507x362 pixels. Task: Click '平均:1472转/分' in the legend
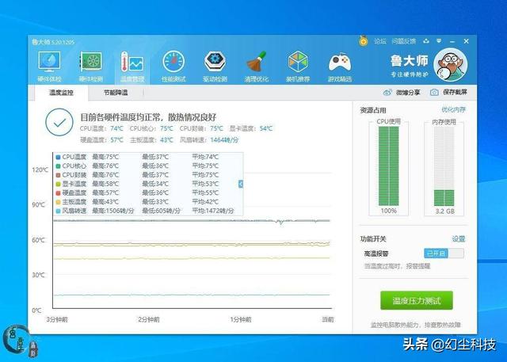tap(213, 211)
